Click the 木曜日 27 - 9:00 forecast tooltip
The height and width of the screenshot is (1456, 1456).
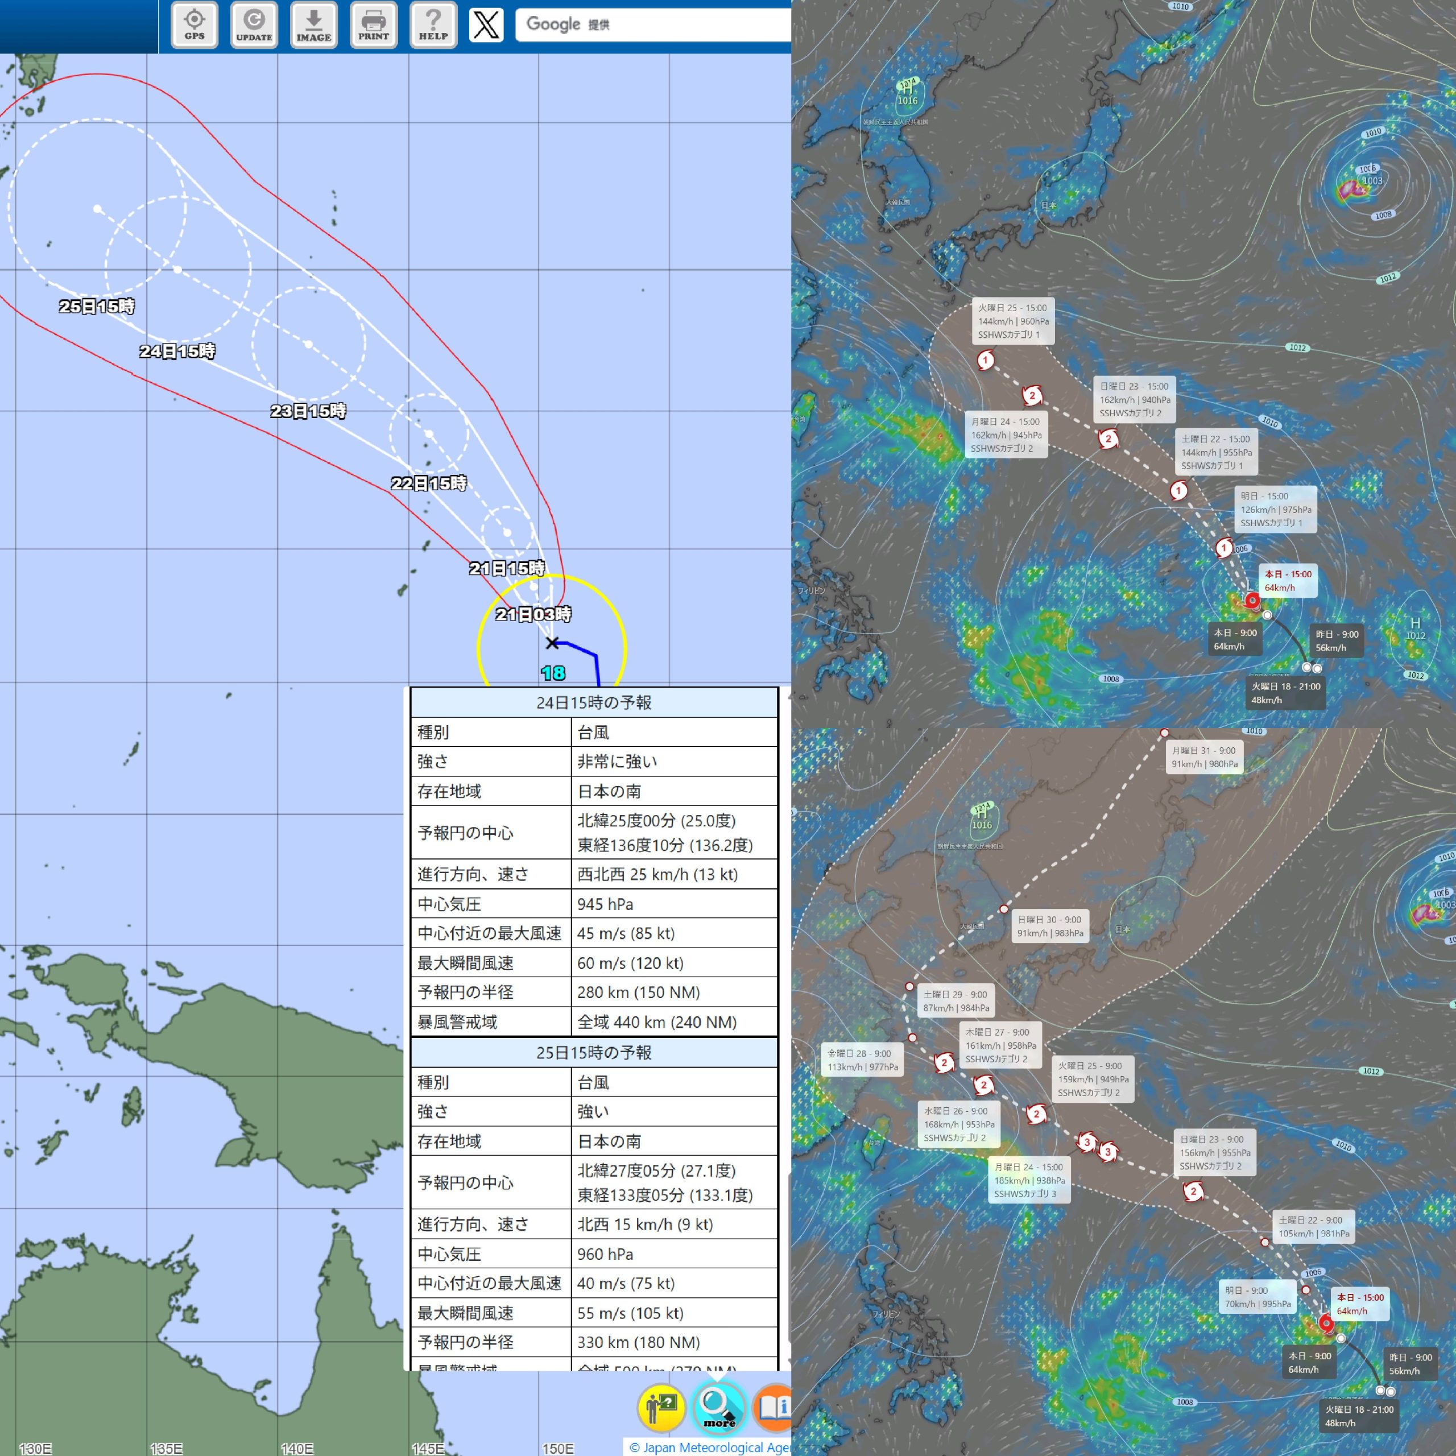[1001, 1045]
